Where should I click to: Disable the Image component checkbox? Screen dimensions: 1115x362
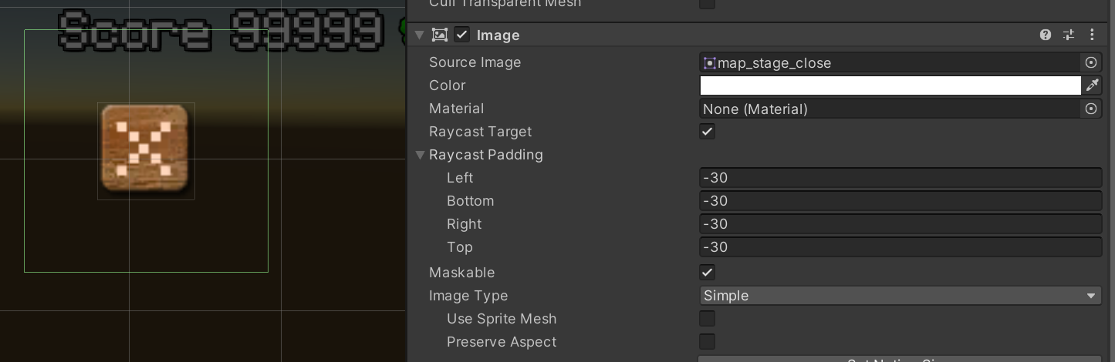click(462, 35)
